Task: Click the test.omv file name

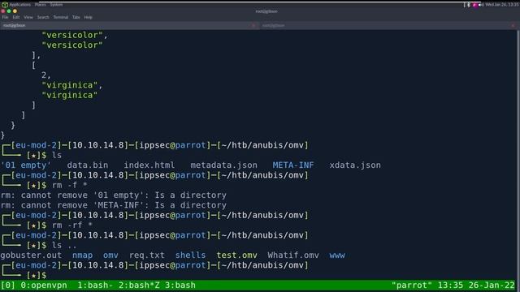Action: click(x=236, y=255)
